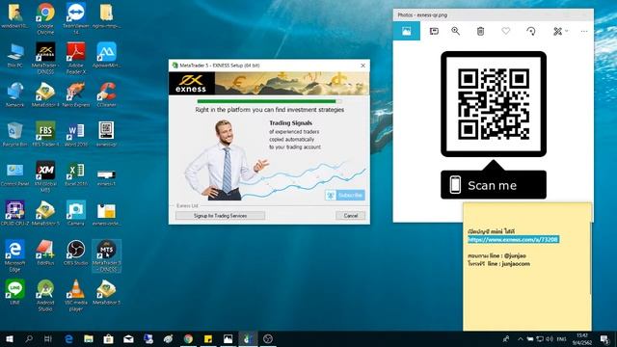Open the Edit & Create dropdown in Photos

point(560,31)
